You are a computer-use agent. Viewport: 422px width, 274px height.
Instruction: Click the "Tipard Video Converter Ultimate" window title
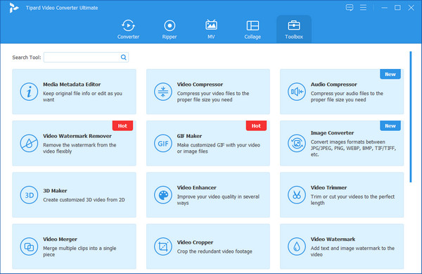62,8
